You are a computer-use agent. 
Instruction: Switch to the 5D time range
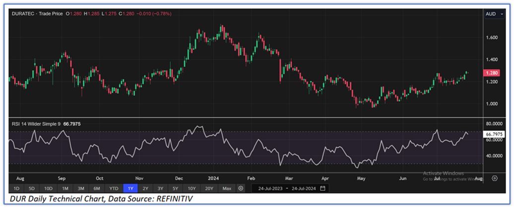[x=32, y=188]
